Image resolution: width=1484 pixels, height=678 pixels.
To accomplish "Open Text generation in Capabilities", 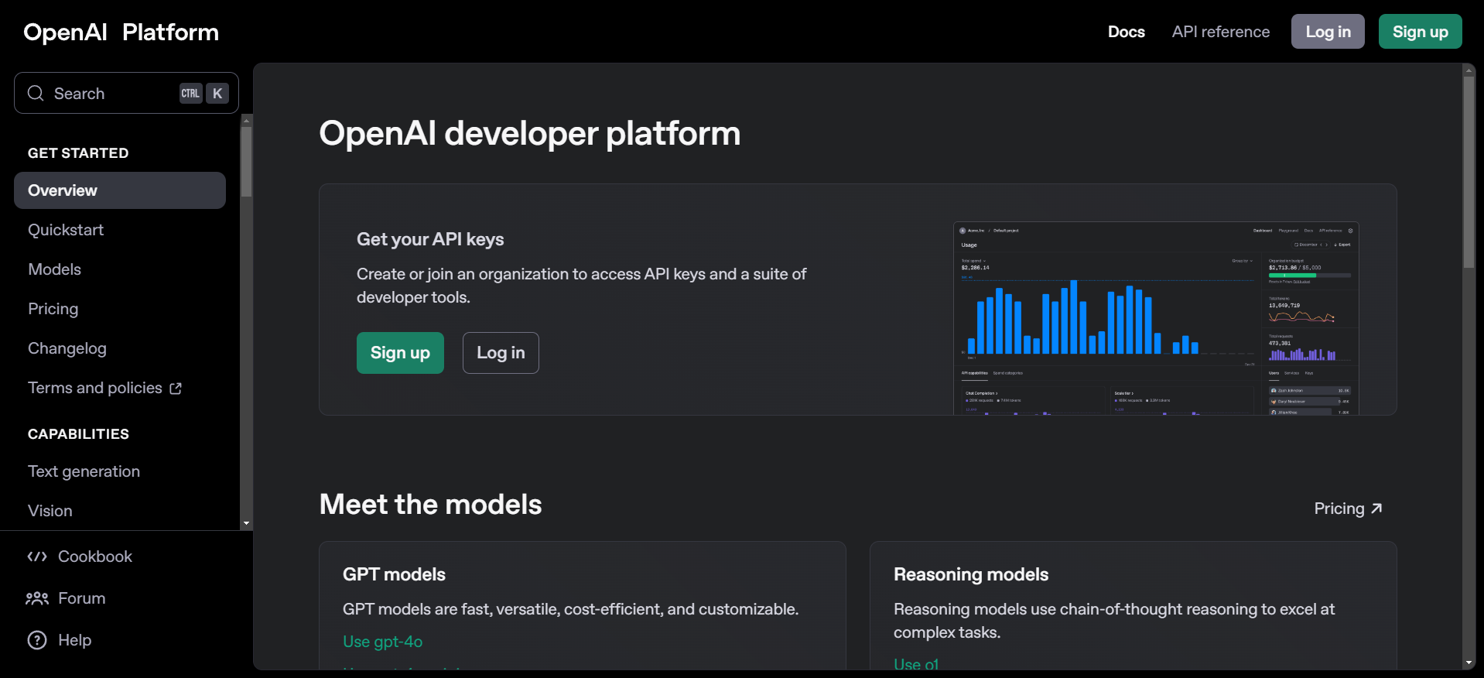I will (x=84, y=471).
